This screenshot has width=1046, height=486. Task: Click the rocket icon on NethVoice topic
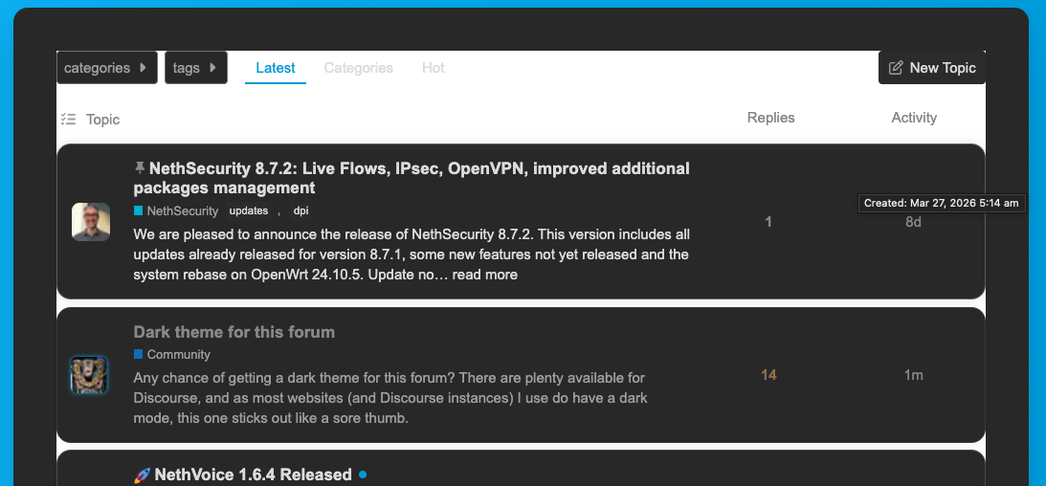pos(142,475)
